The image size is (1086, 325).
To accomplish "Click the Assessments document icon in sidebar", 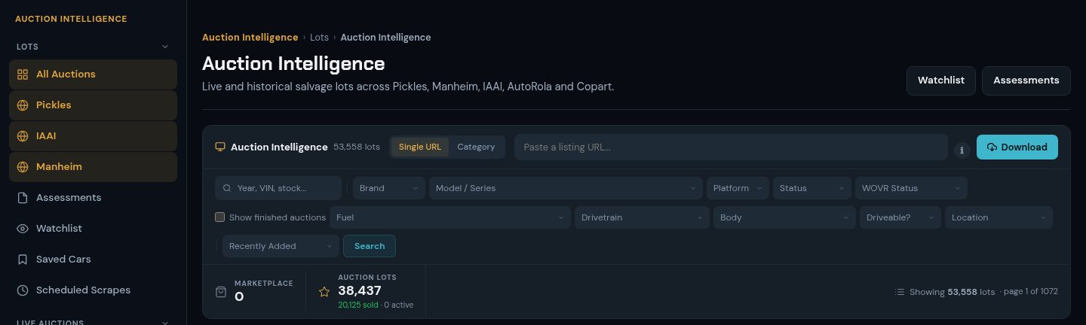I will (x=22, y=198).
